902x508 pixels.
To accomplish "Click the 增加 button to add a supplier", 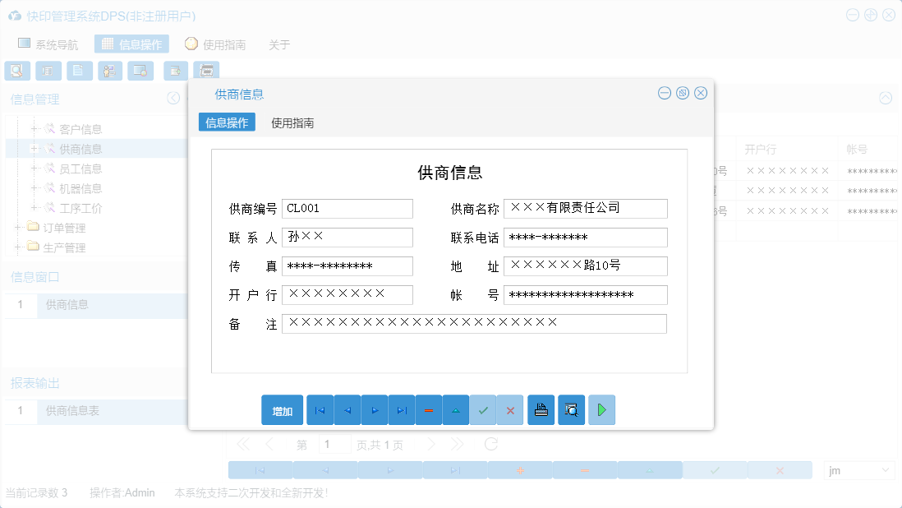I will (281, 409).
